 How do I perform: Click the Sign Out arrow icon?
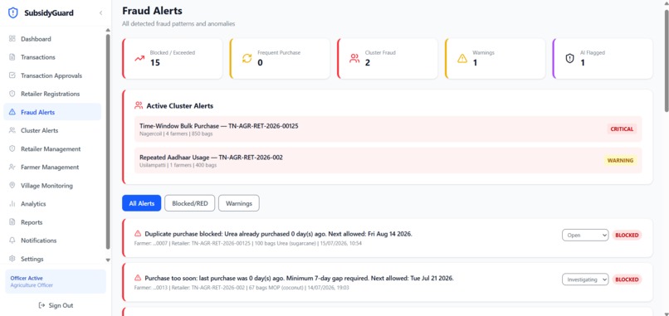pyautogui.click(x=42, y=305)
